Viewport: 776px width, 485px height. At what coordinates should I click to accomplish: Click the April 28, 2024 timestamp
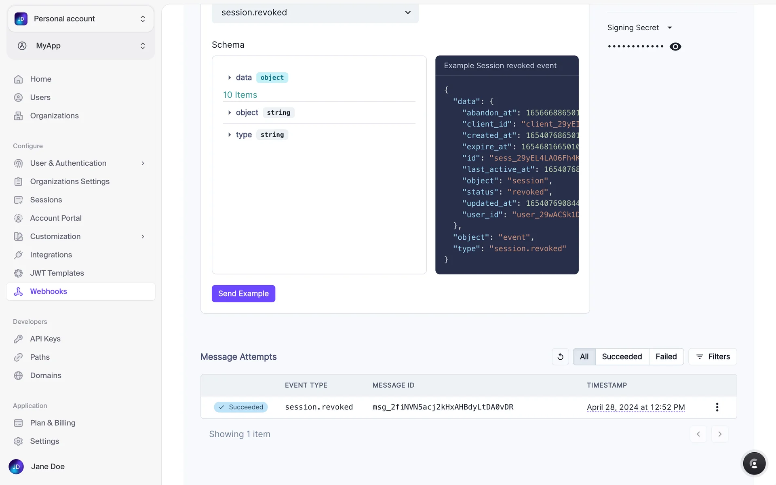[635, 407]
